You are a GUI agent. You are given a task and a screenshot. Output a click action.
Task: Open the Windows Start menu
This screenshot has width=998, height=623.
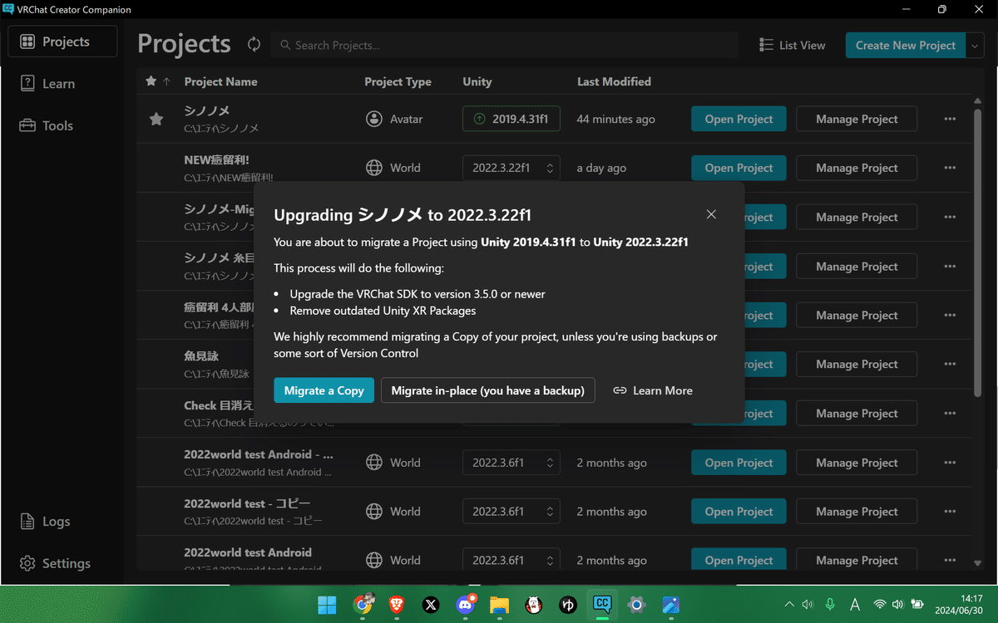click(327, 605)
